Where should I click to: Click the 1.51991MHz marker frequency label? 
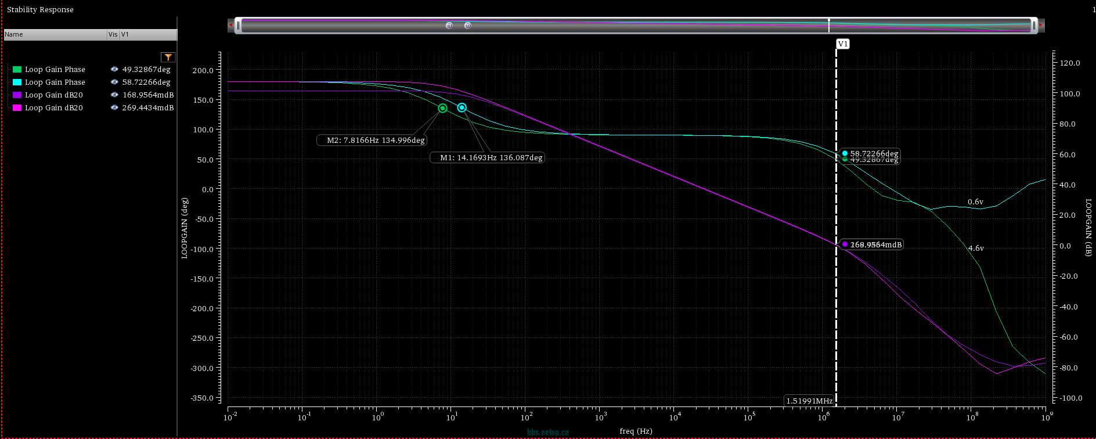(809, 401)
